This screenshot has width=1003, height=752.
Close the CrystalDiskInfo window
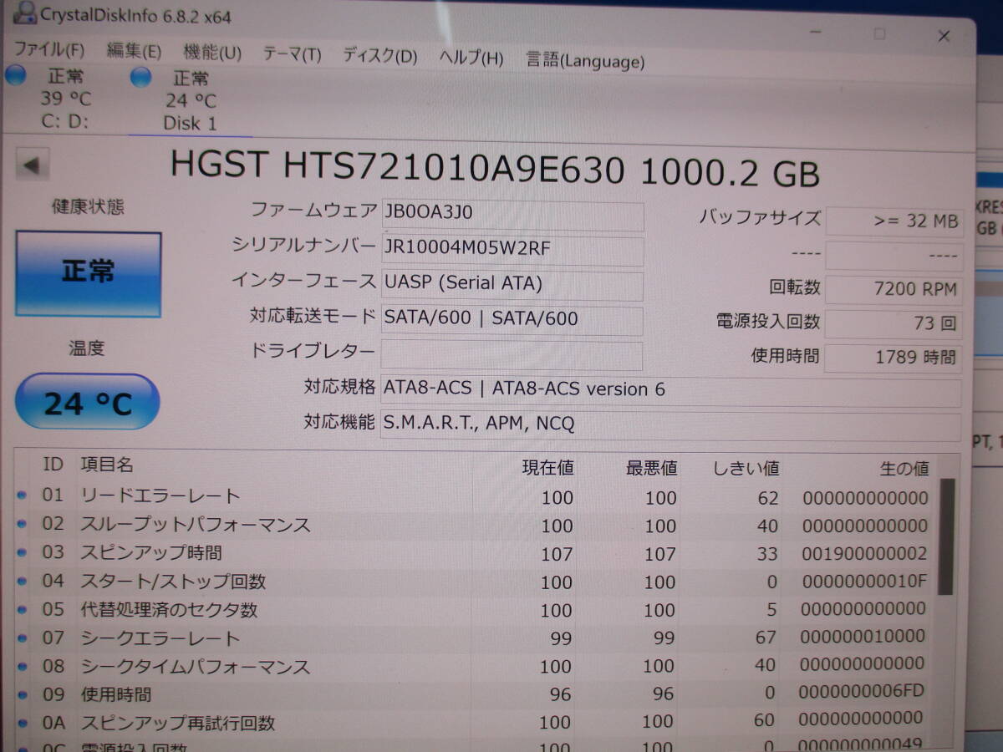point(944,36)
